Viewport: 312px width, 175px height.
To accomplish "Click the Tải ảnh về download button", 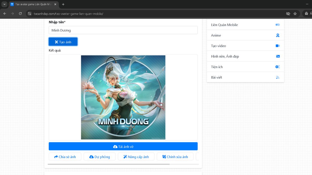I will point(123,146).
